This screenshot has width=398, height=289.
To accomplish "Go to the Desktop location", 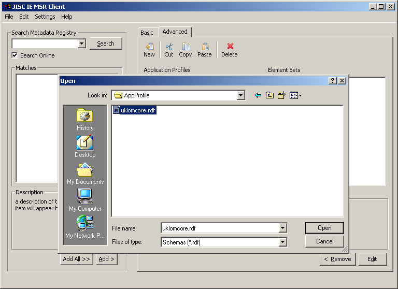I will point(85,147).
